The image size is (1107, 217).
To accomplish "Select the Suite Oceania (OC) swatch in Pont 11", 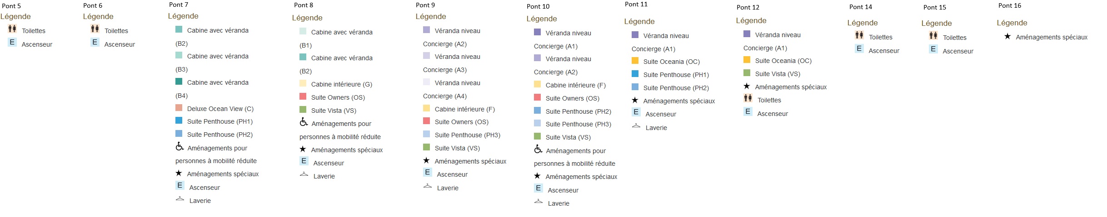I will pyautogui.click(x=635, y=61).
